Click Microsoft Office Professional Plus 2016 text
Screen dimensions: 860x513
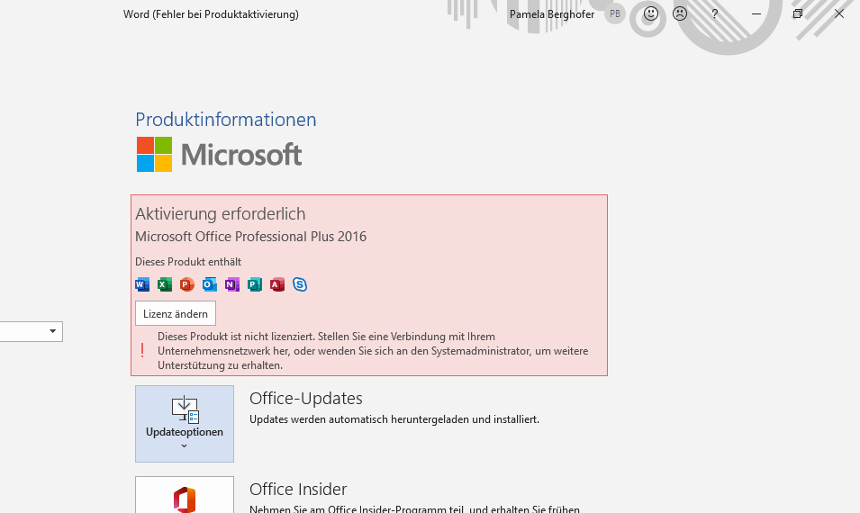pyautogui.click(x=250, y=236)
